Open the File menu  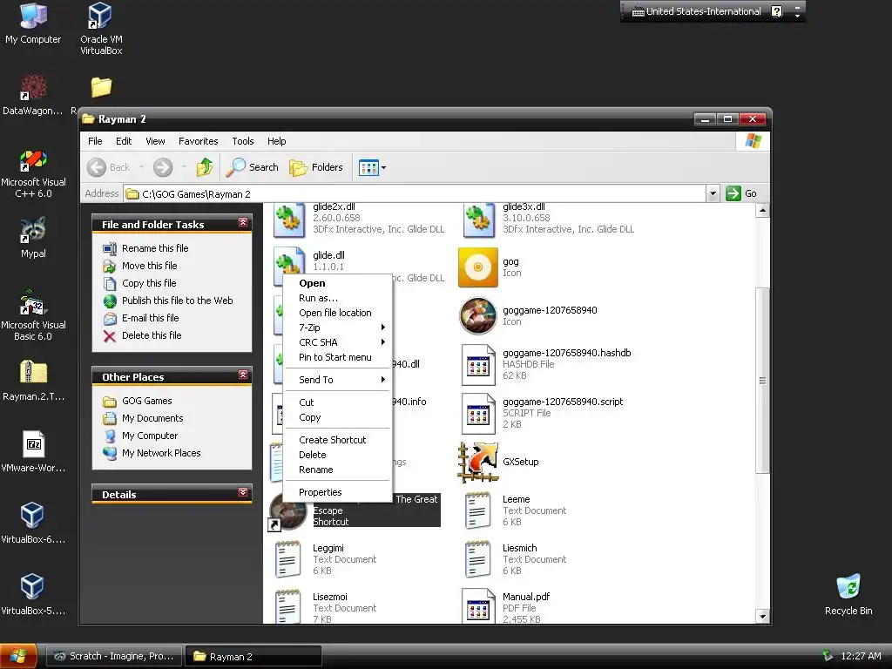95,141
